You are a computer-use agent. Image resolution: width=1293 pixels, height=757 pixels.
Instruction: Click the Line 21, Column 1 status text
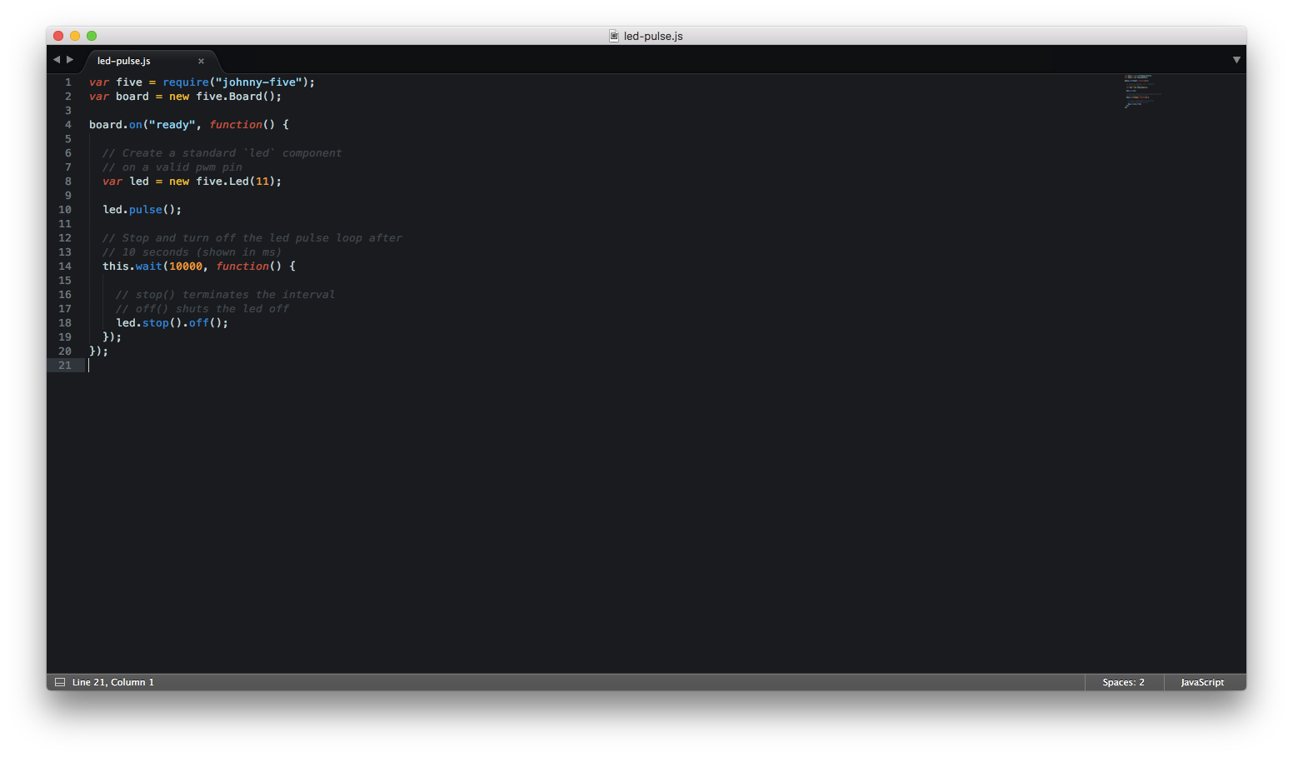(113, 682)
